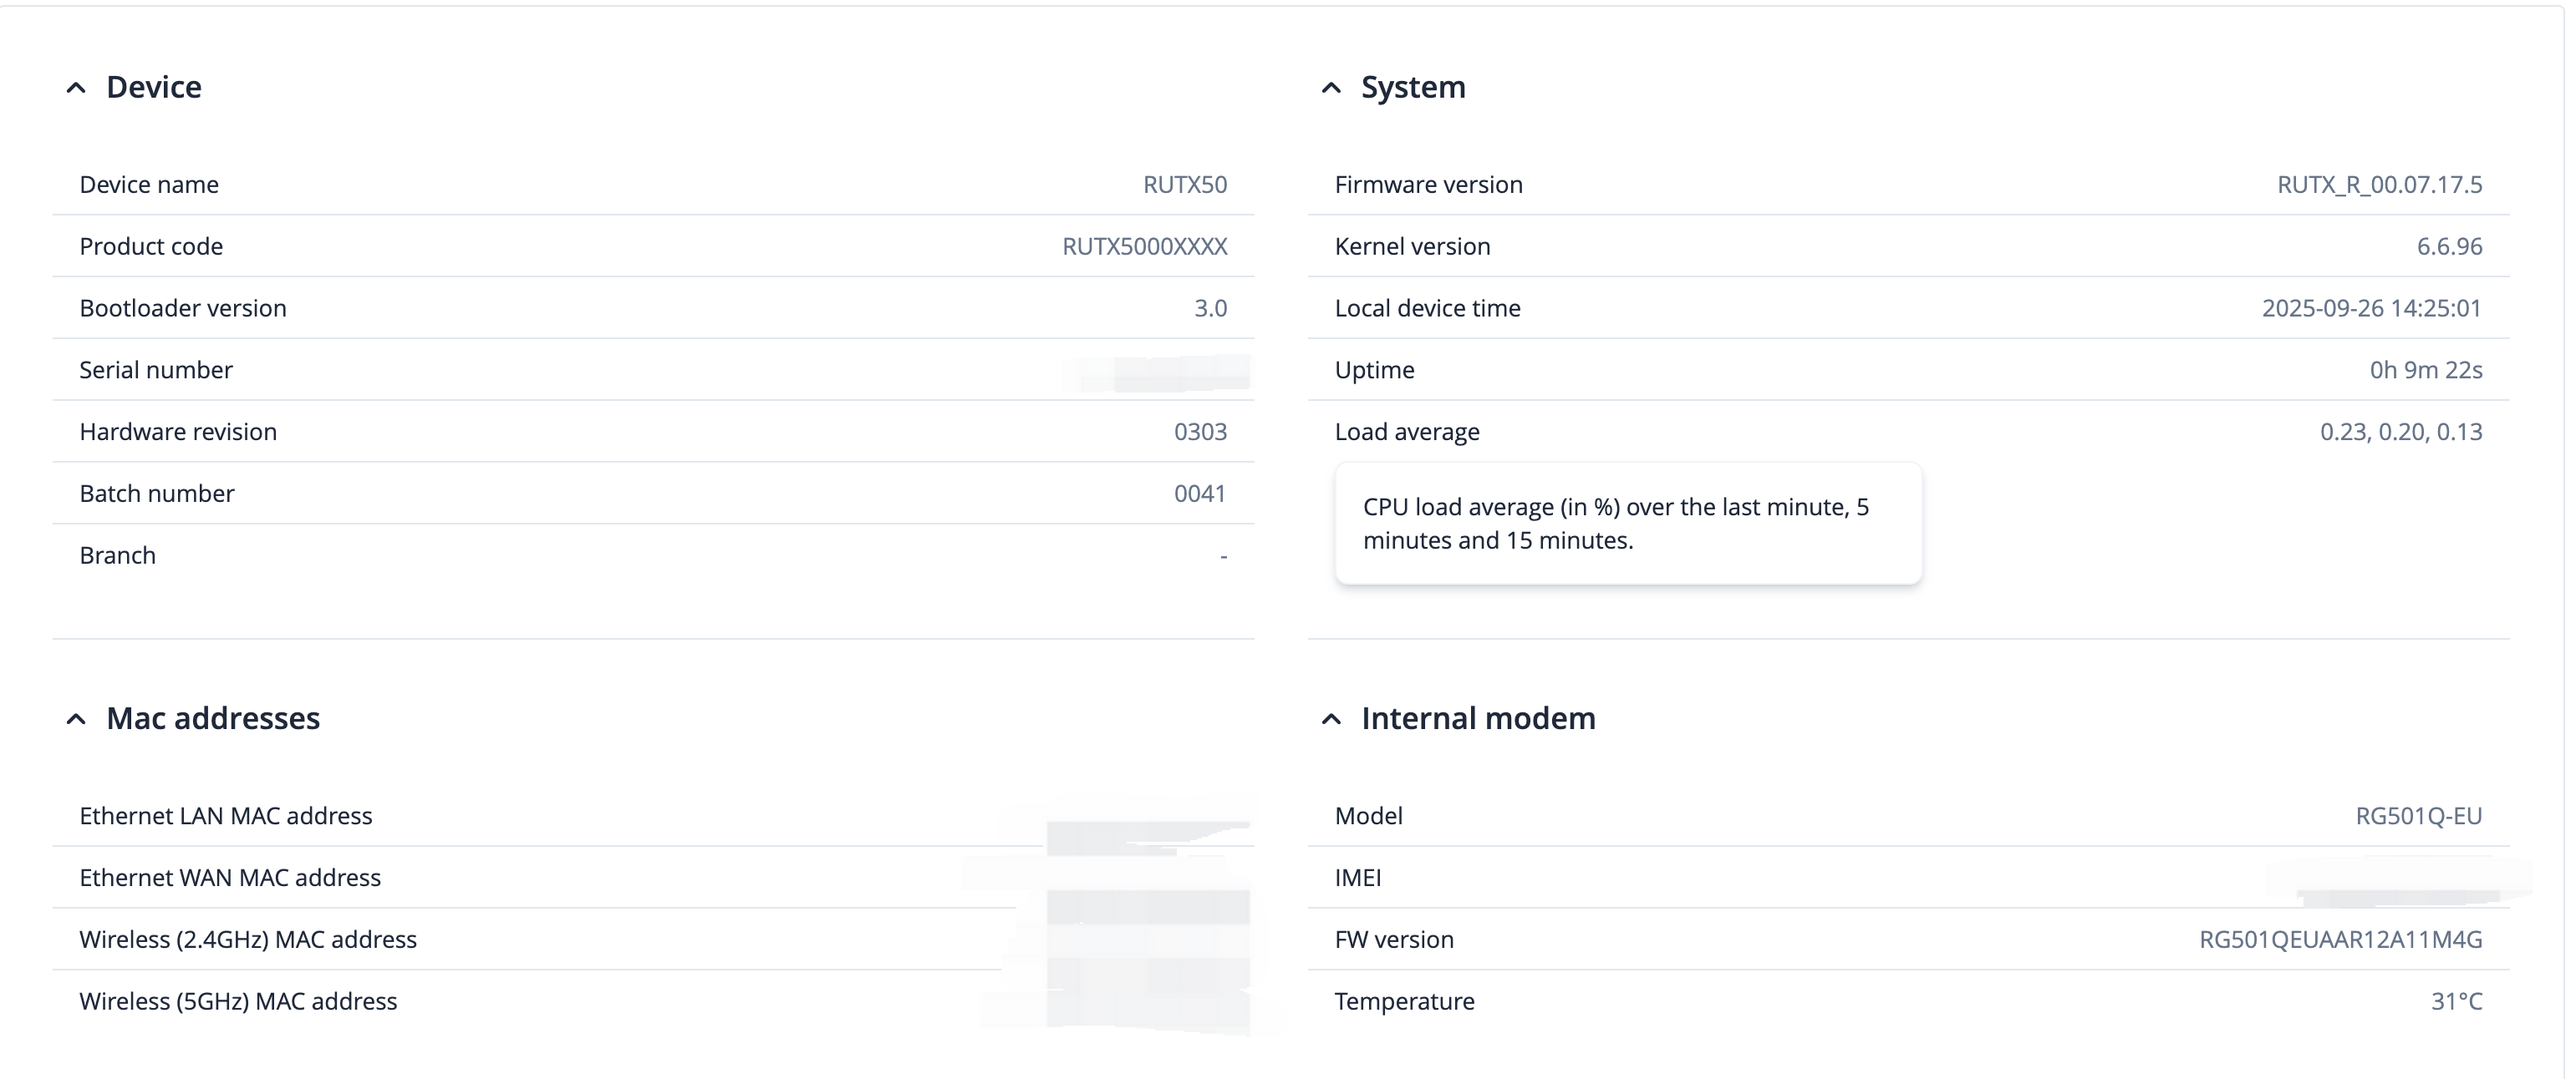Screen dimensions: 2576x1079
Task: Click the Internal modem heading
Action: point(1478,718)
